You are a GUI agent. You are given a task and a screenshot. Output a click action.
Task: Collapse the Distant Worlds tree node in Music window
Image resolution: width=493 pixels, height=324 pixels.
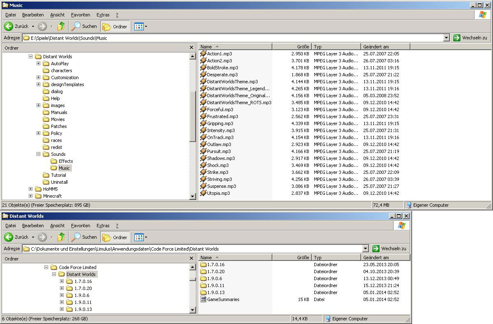coord(30,57)
